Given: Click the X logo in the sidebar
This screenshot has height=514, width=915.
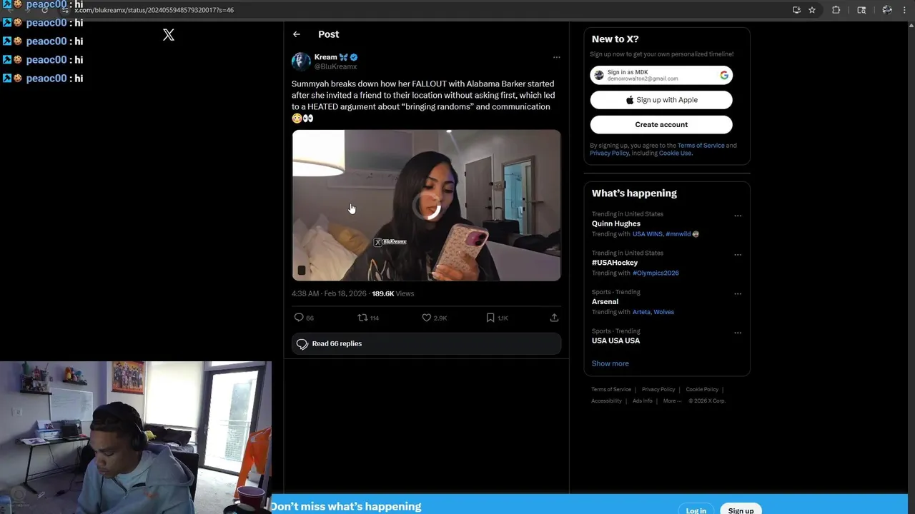Looking at the screenshot, I should (x=169, y=35).
